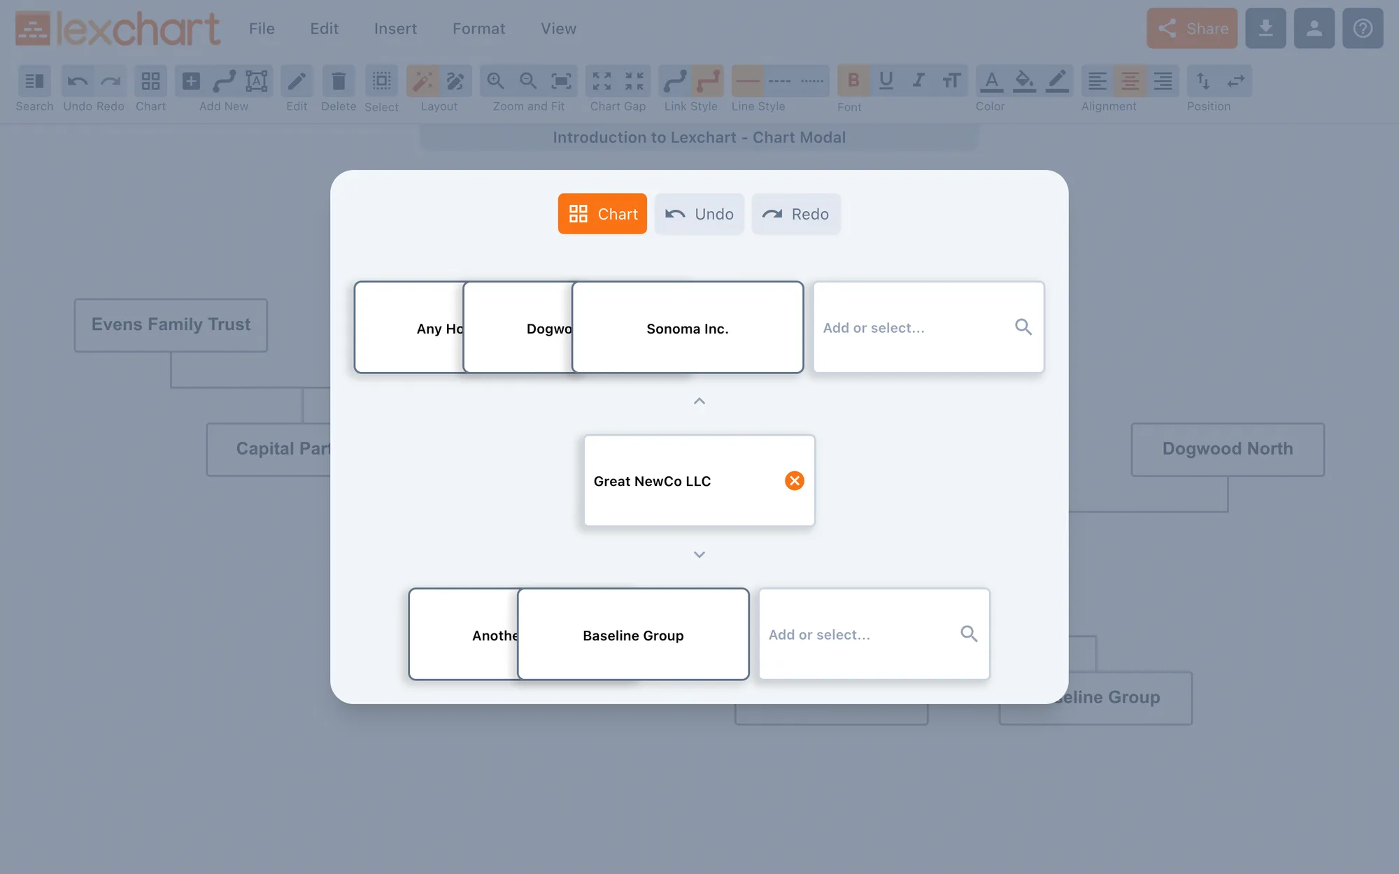Remove Great NewCo LLC using X button
The height and width of the screenshot is (874, 1399).
click(x=795, y=481)
